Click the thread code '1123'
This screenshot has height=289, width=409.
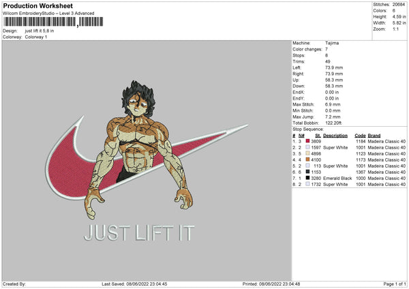pyautogui.click(x=361, y=153)
